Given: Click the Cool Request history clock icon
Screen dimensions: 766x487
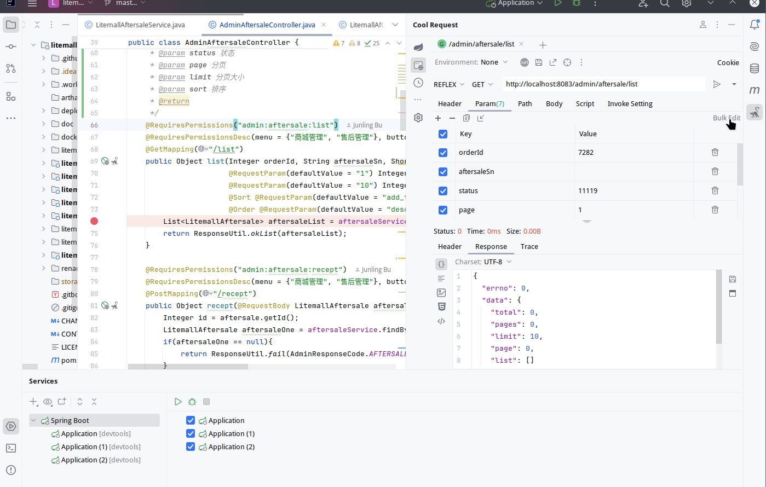Looking at the screenshot, I should point(418,83).
